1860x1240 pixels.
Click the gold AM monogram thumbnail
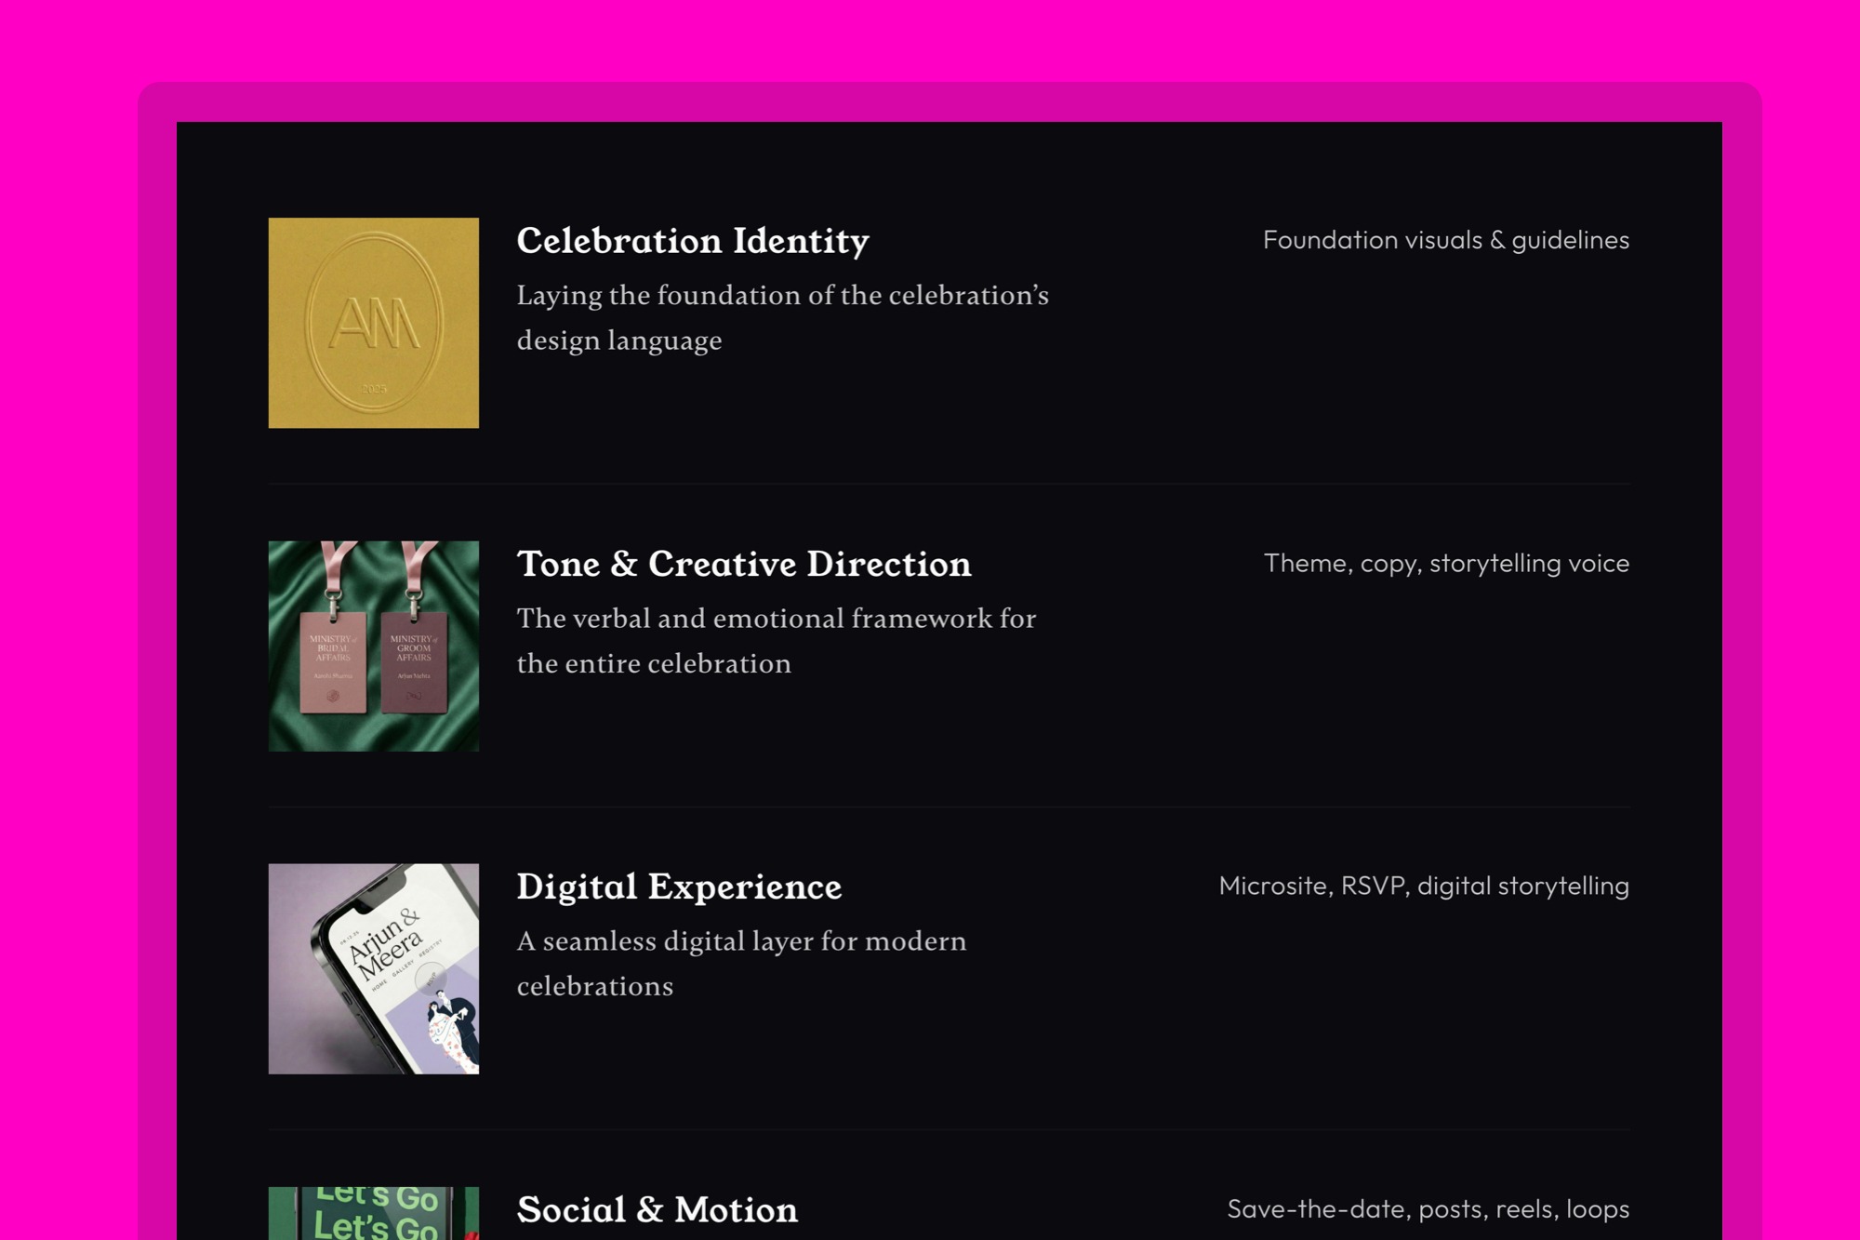372,321
